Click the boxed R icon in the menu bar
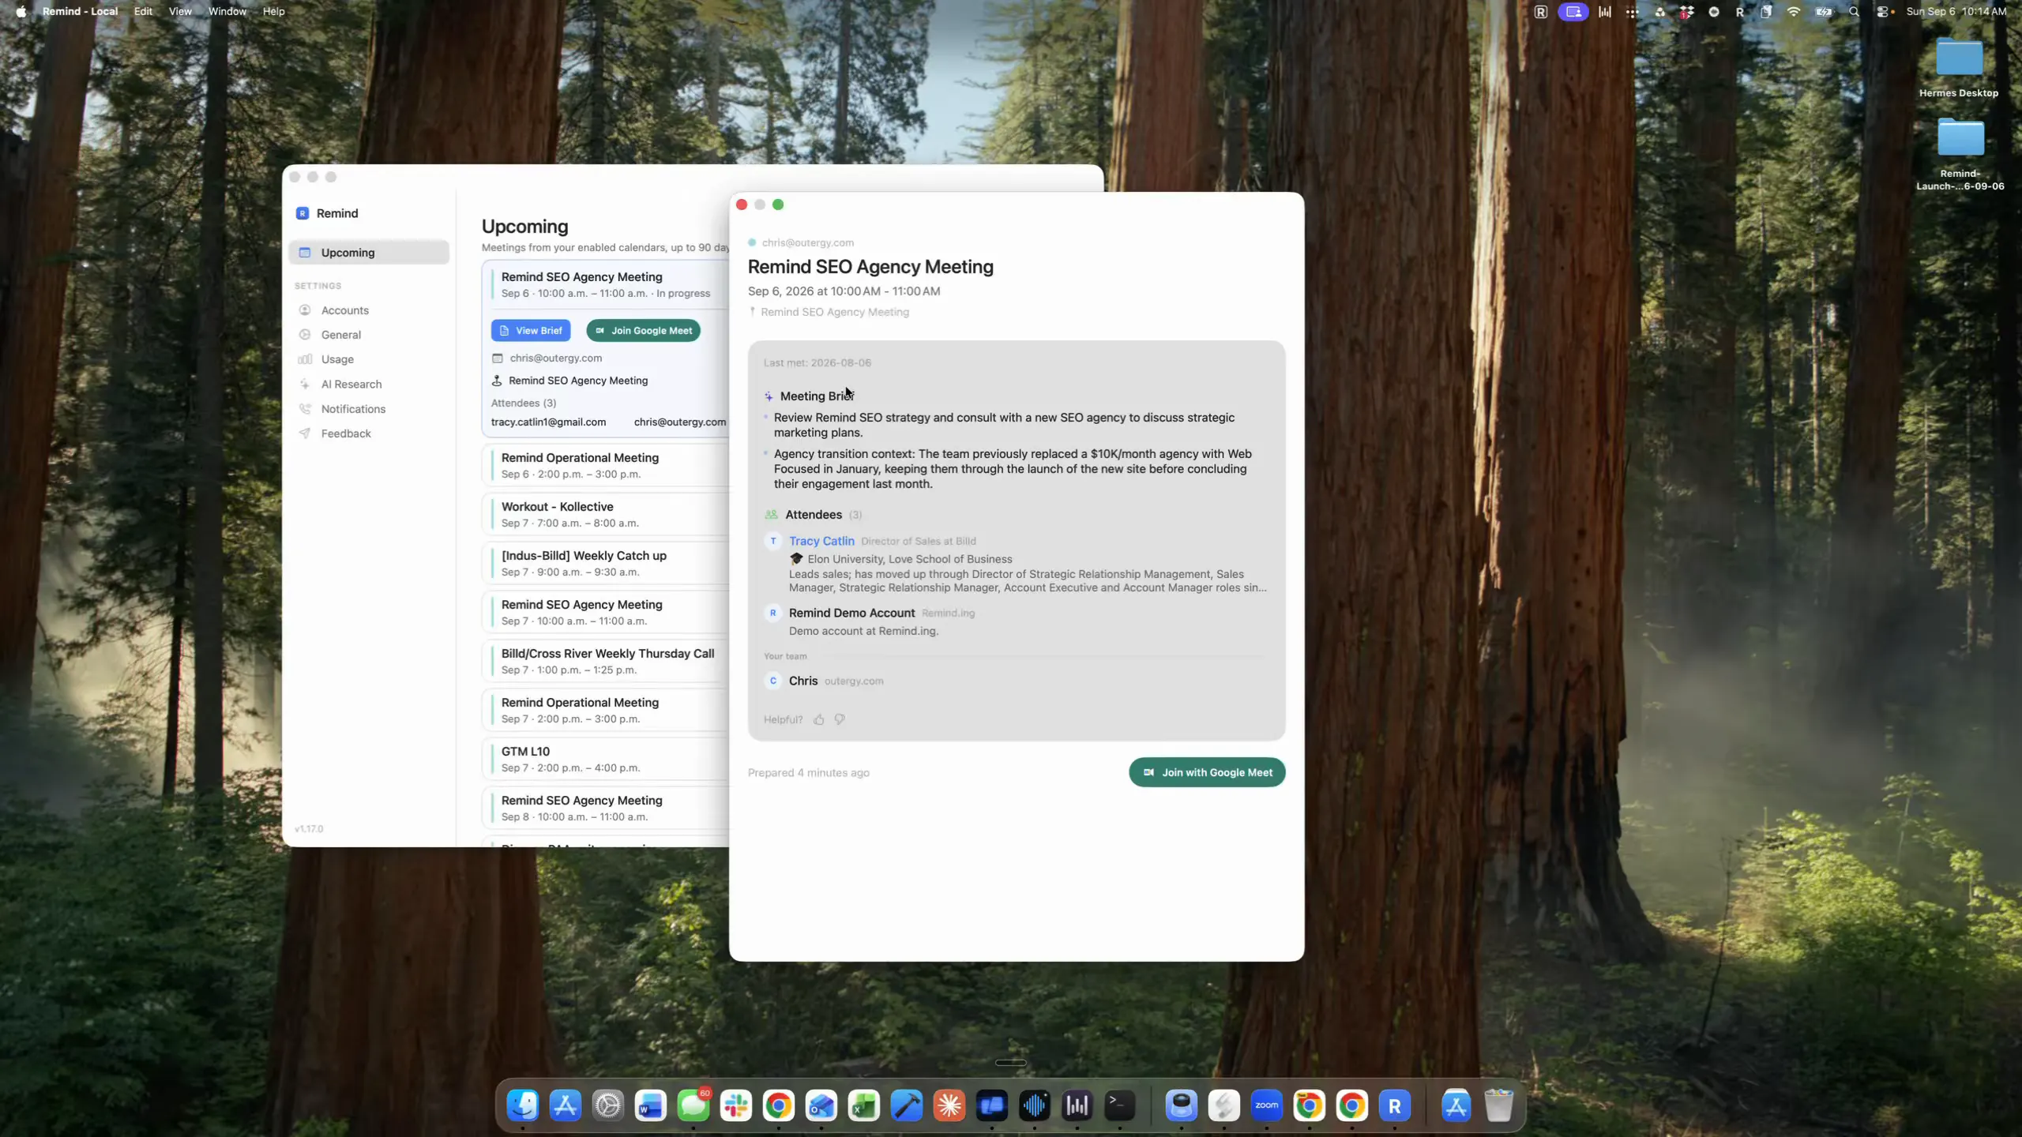 pos(1540,12)
